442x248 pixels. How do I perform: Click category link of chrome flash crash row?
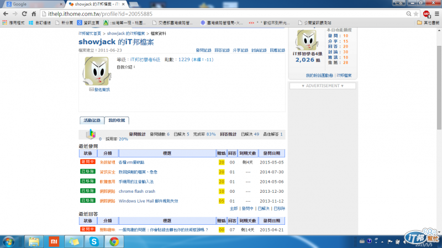pyautogui.click(x=107, y=191)
